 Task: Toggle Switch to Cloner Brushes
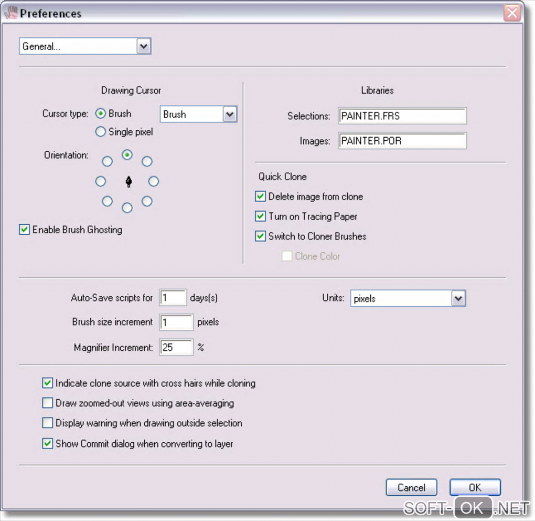260,236
